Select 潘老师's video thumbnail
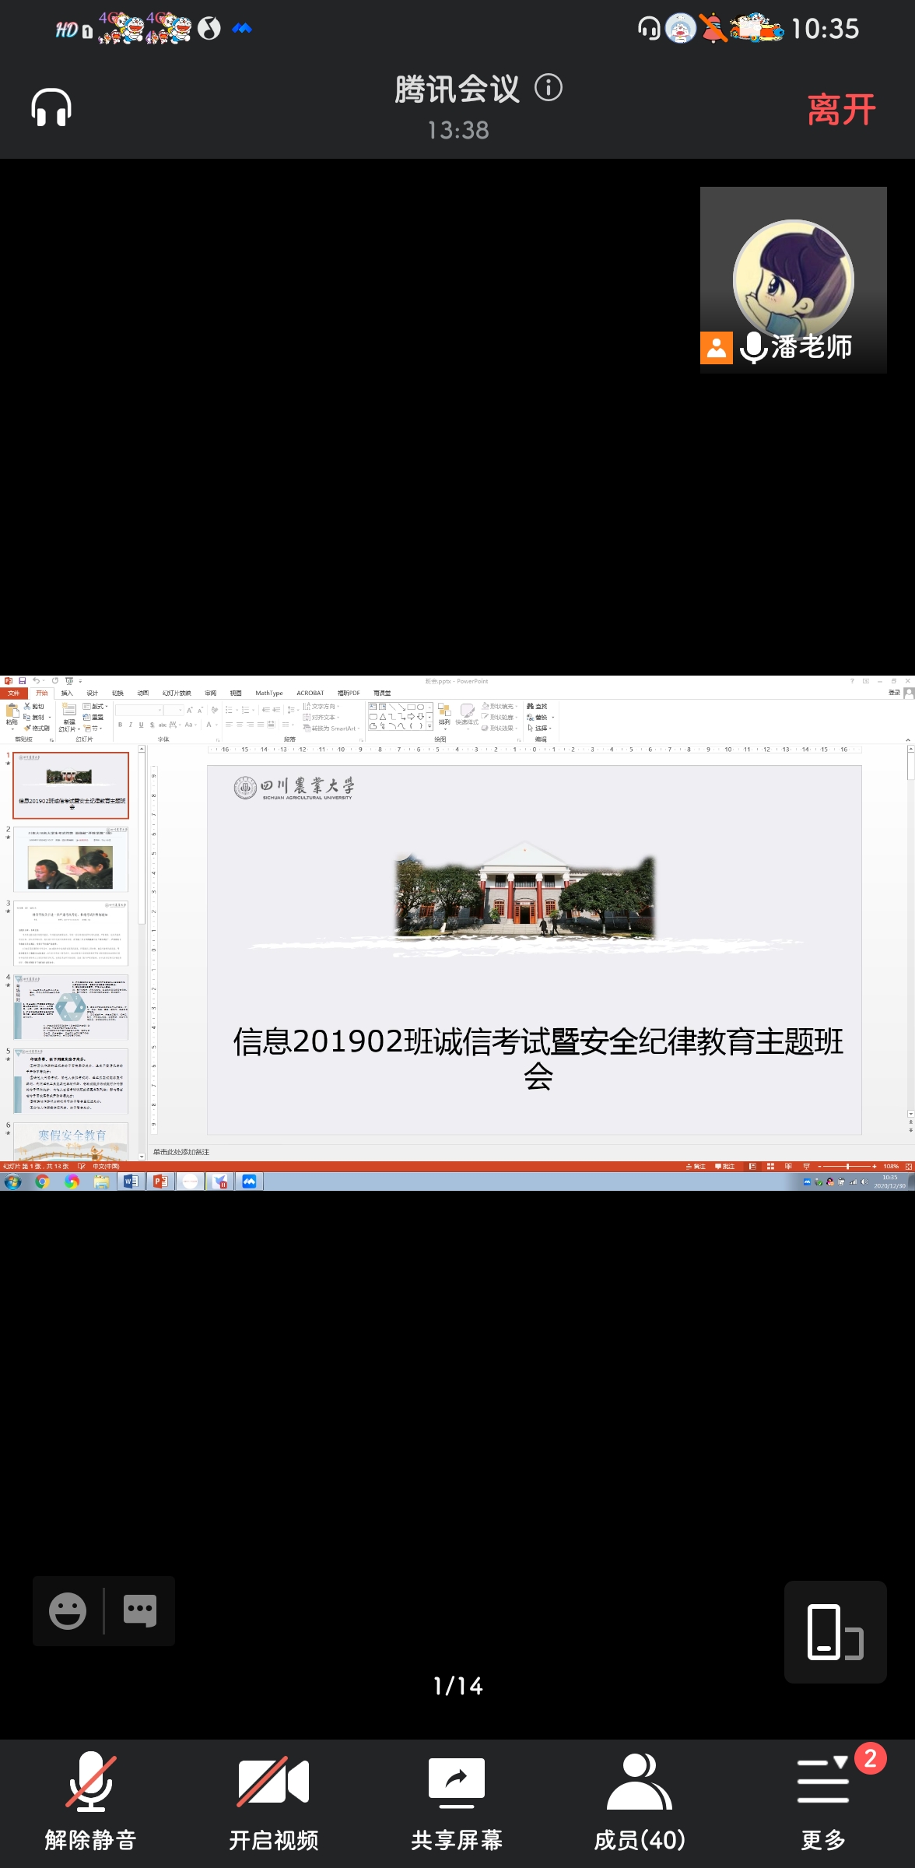 [x=793, y=280]
